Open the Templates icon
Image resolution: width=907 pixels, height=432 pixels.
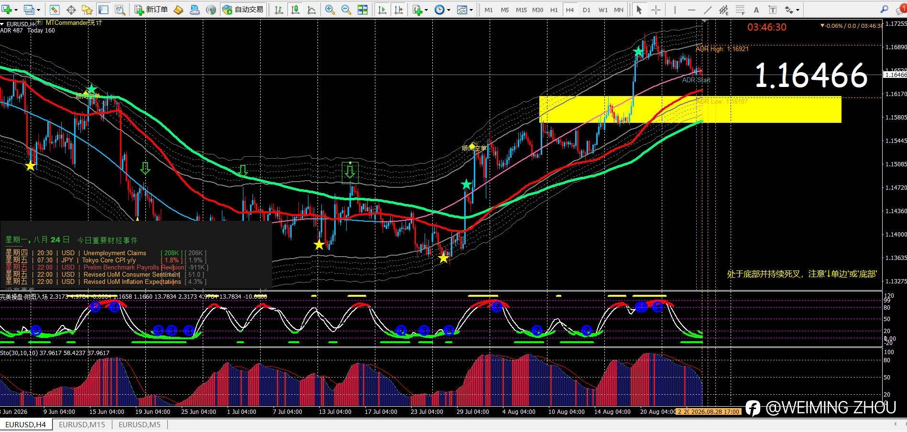[x=462, y=10]
